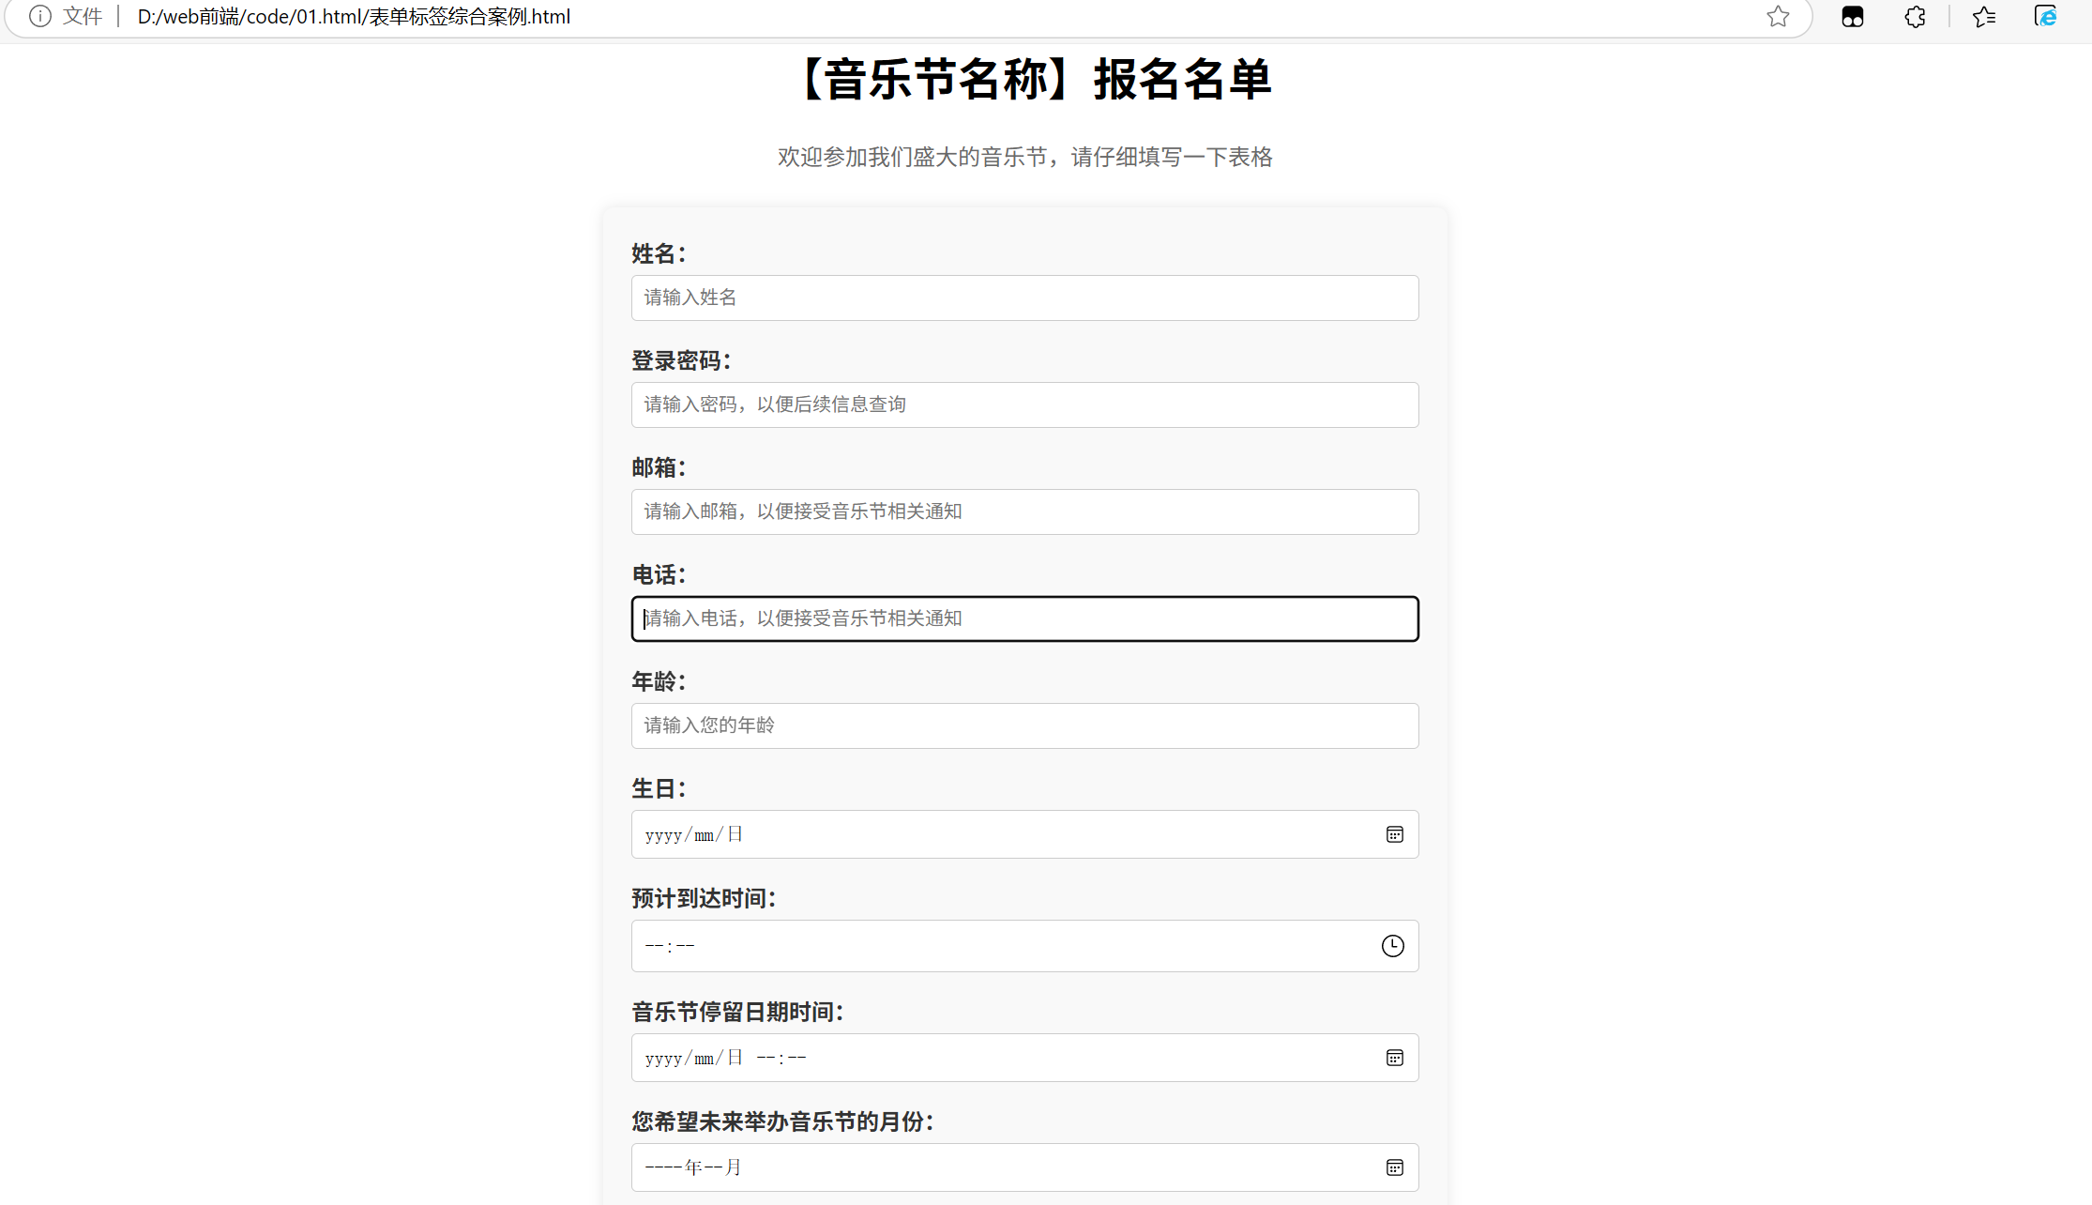Open calendar picker in 生日 field

[x=1394, y=834]
